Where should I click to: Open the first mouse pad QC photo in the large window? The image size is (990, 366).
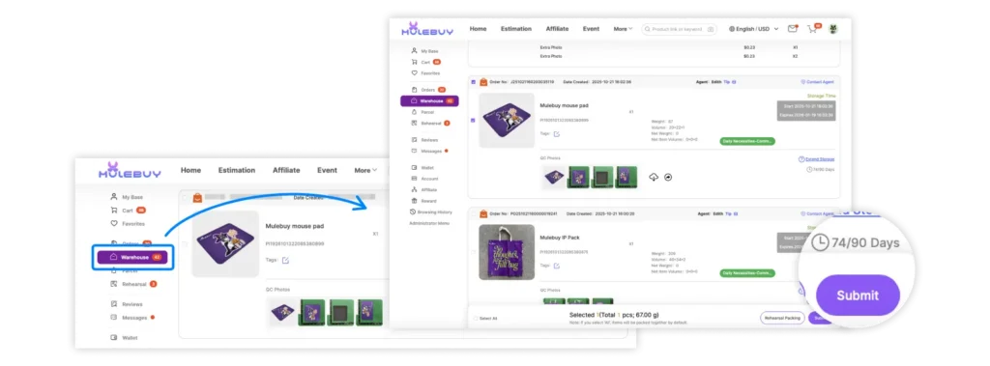point(554,178)
